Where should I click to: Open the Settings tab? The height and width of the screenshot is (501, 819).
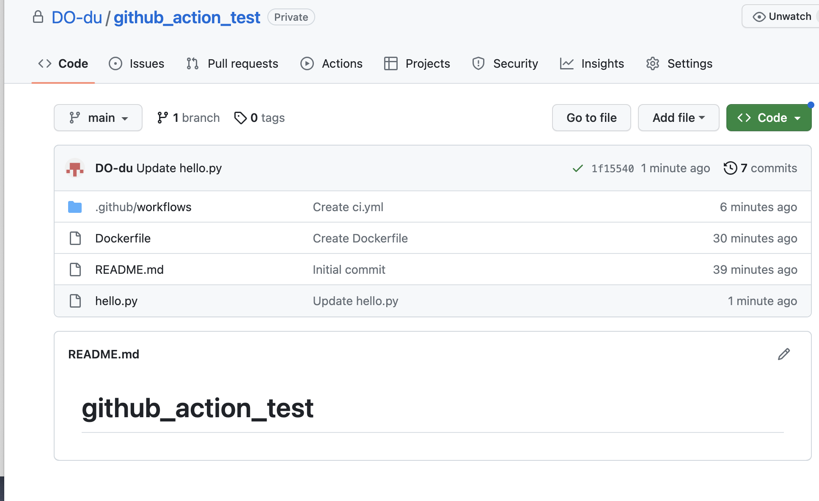click(679, 63)
